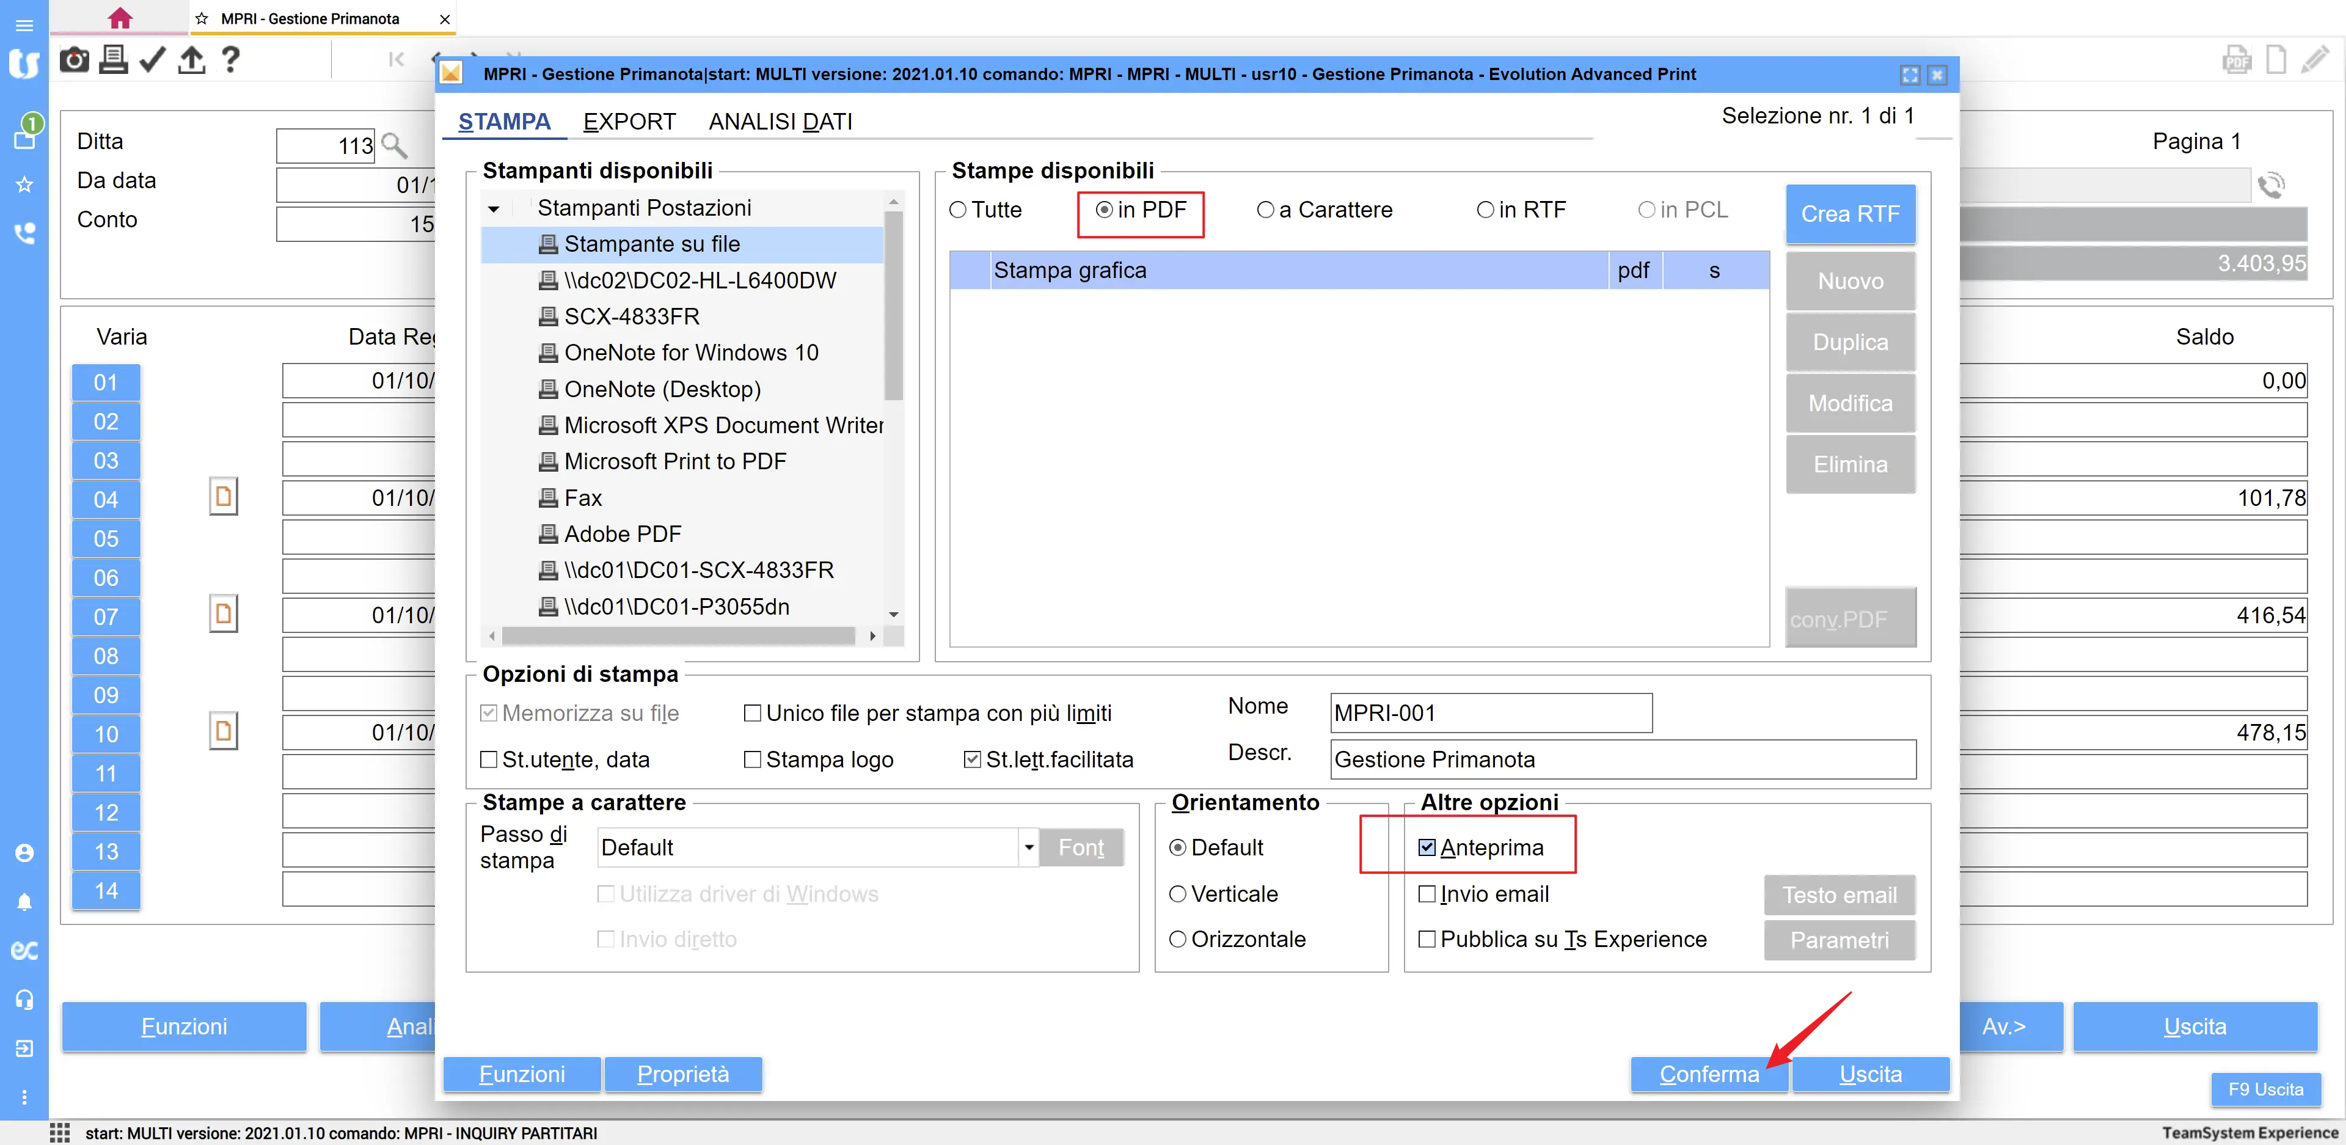Viewport: 2346px width, 1145px height.
Task: Click the upload arrow icon in toolbar
Action: (191, 60)
